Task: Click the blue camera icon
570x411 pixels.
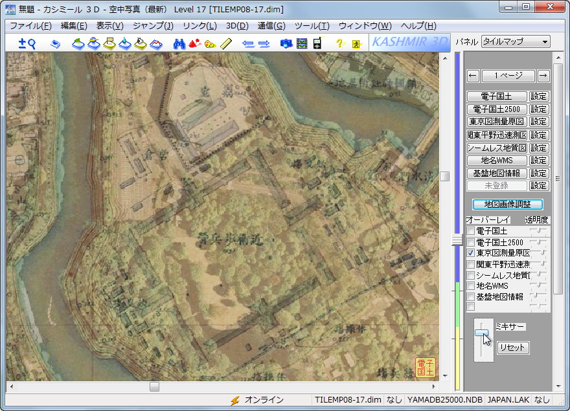Action: click(286, 43)
